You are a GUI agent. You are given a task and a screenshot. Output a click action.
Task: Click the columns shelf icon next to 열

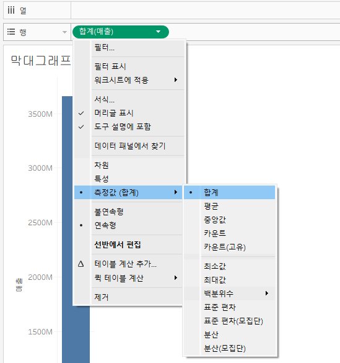tap(11, 10)
